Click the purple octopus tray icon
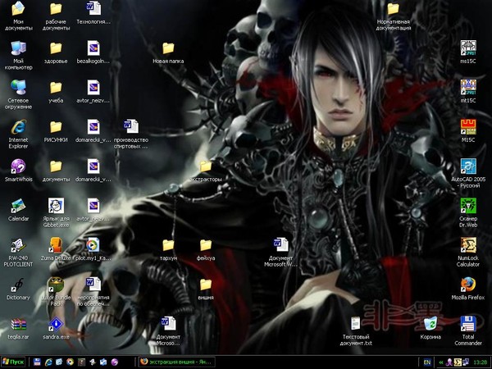 449,362
